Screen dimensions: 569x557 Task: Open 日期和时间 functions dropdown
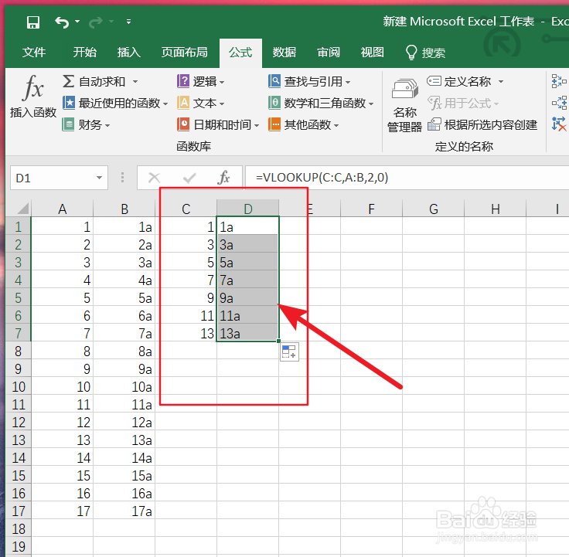pos(218,125)
